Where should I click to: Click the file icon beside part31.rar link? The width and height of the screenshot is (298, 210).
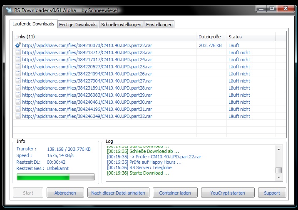click(x=18, y=109)
